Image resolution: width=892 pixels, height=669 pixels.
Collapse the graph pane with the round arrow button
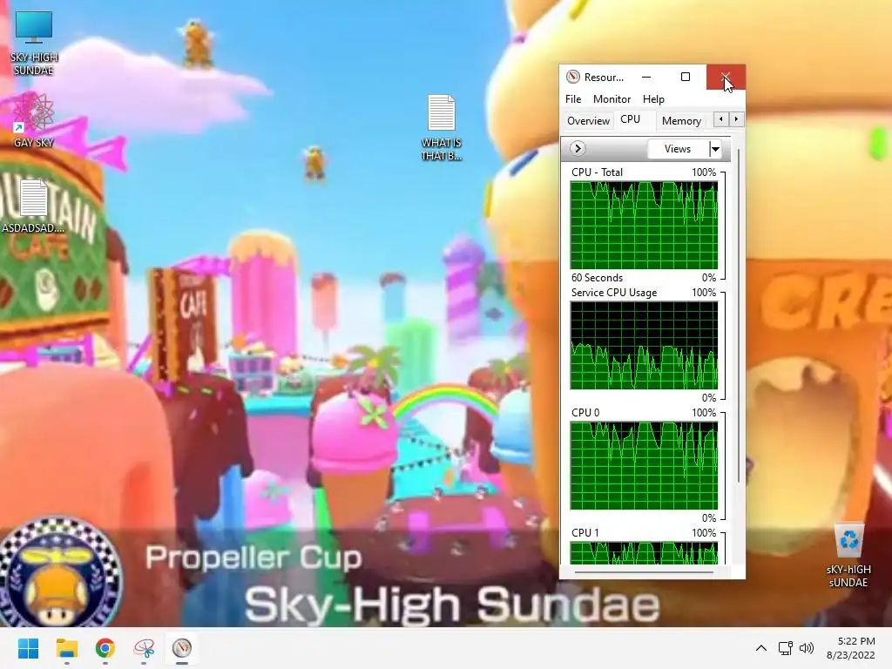point(578,149)
